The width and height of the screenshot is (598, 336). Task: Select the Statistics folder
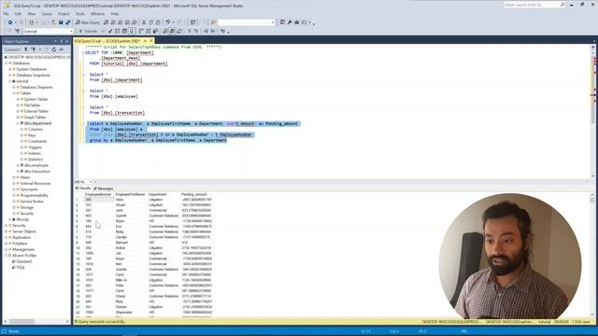click(x=36, y=160)
